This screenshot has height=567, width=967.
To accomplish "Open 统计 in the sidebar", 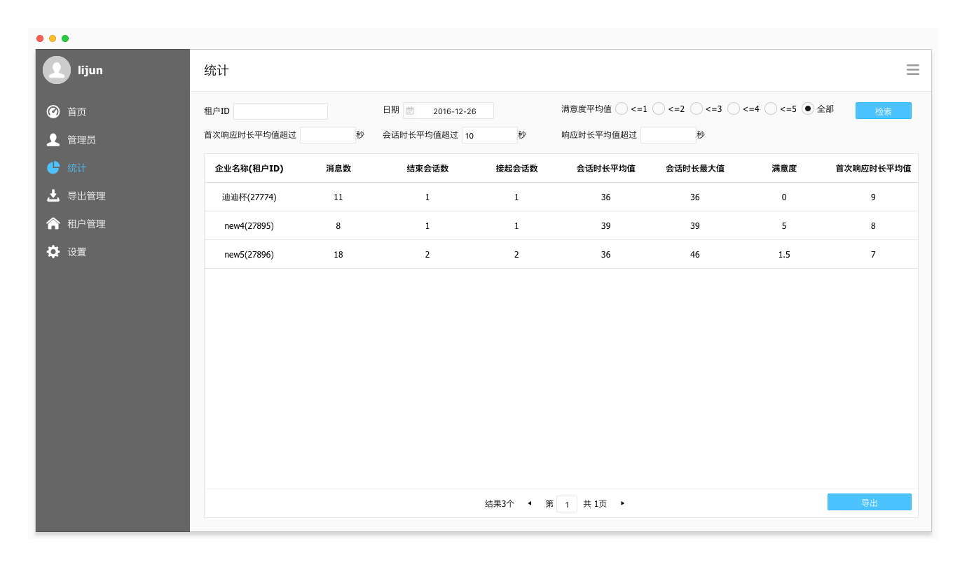I will pos(113,168).
